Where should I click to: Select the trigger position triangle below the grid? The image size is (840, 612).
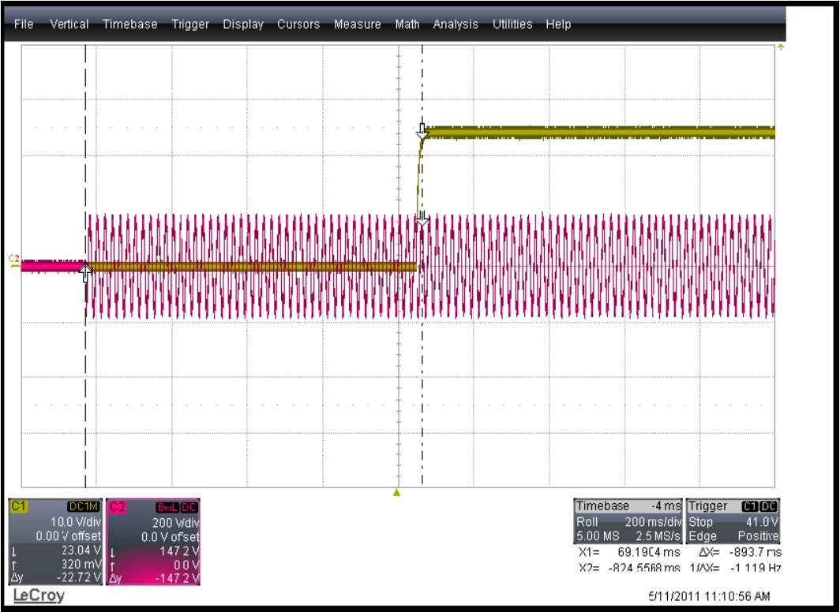pyautogui.click(x=397, y=493)
